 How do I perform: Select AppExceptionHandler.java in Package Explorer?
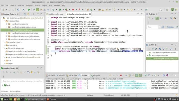22,30
